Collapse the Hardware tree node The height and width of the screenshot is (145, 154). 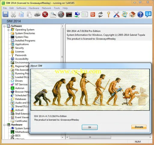point(4,125)
